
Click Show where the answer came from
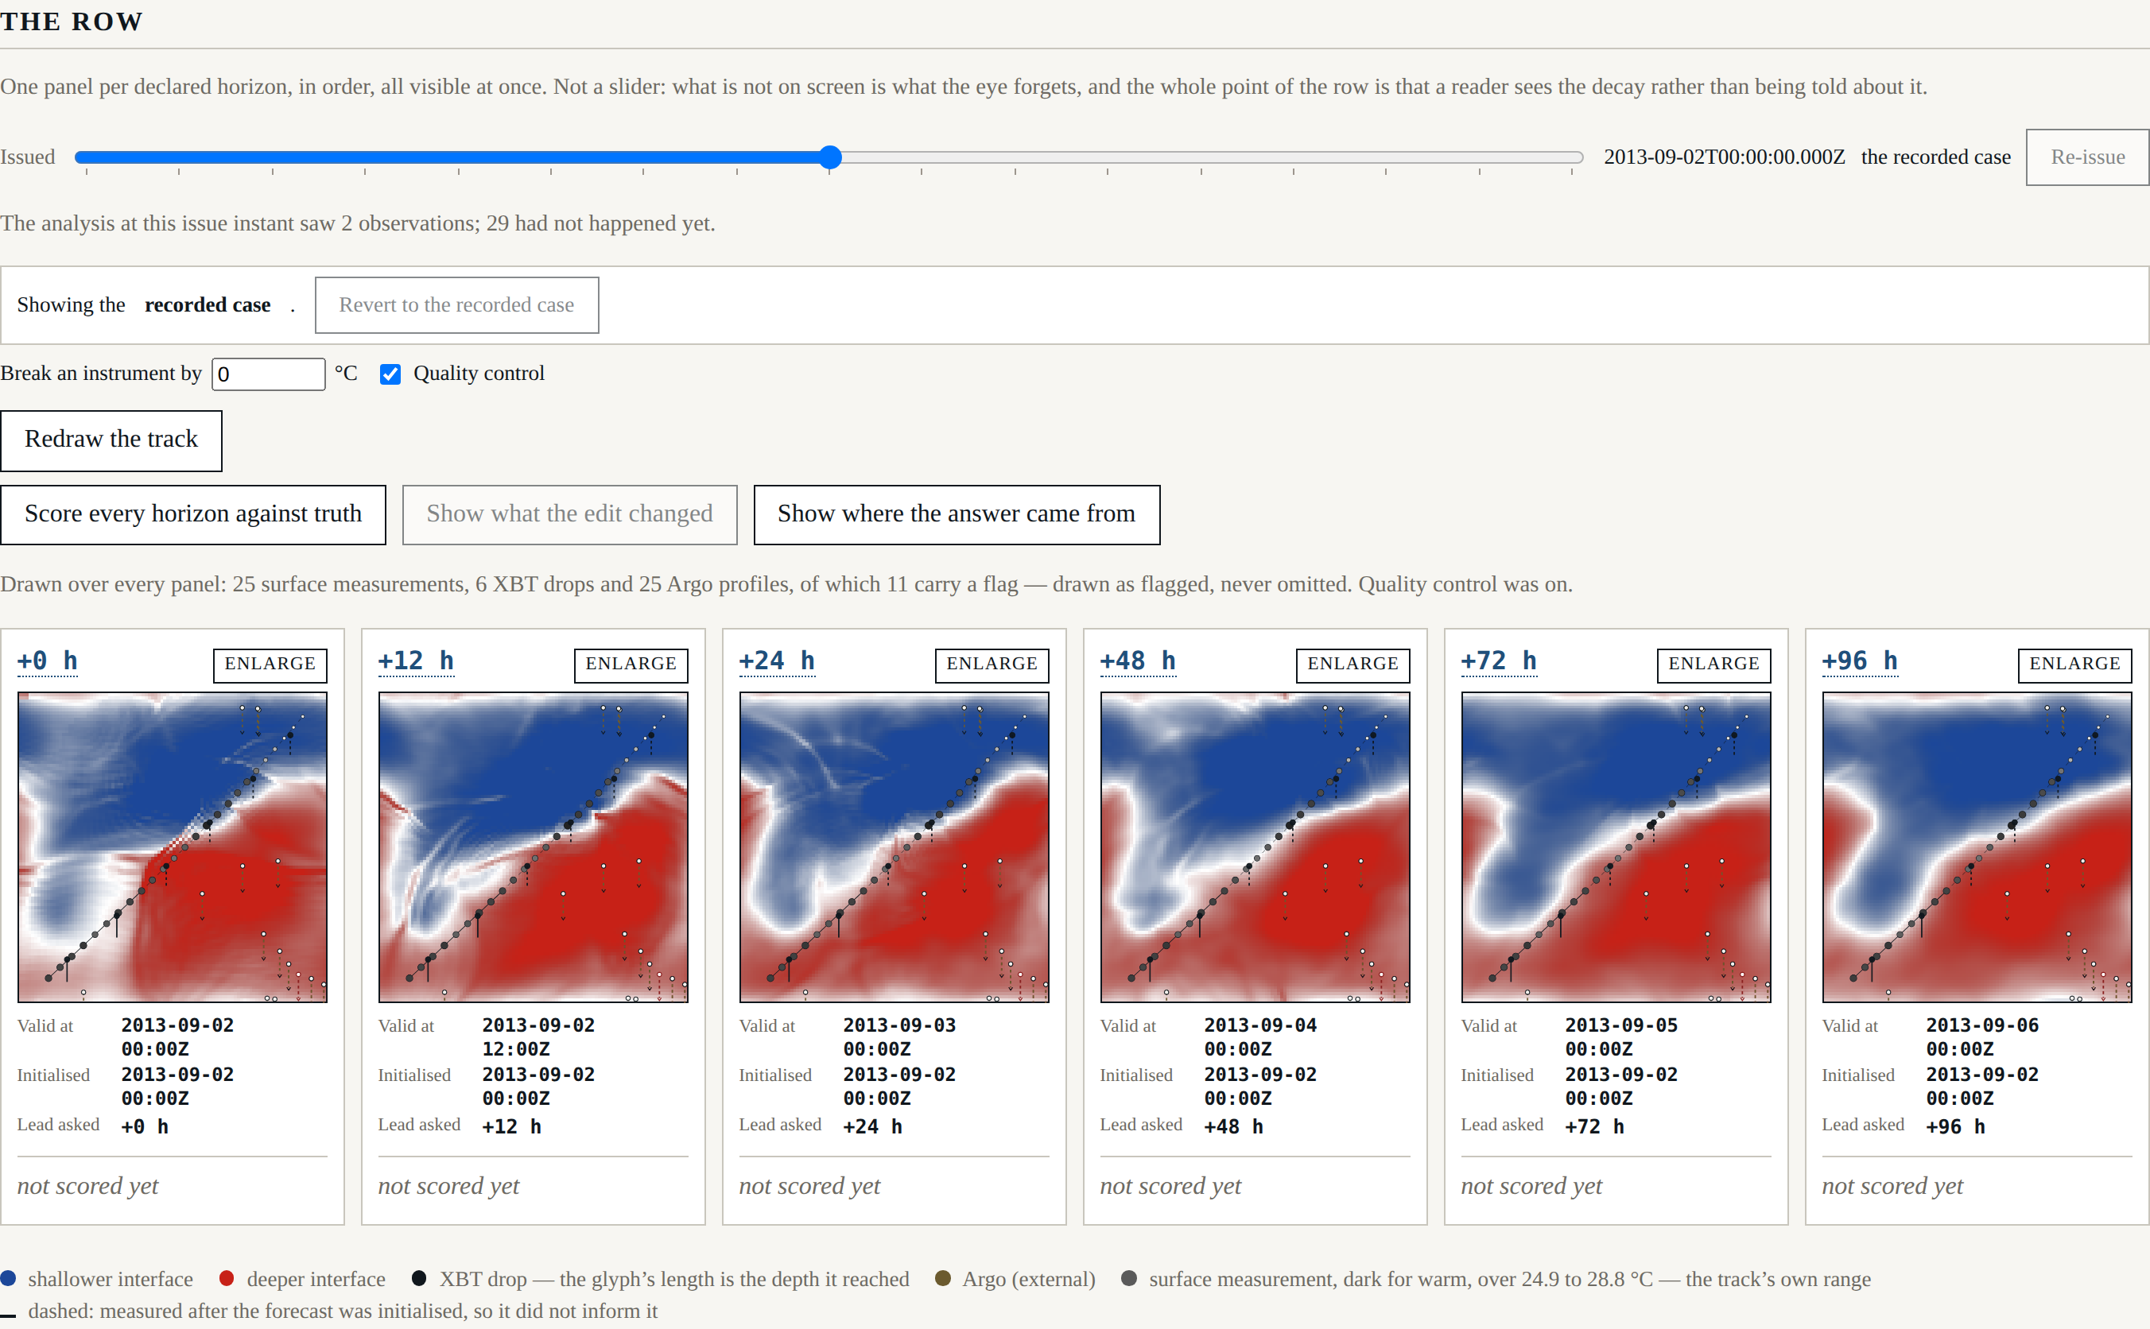957,515
